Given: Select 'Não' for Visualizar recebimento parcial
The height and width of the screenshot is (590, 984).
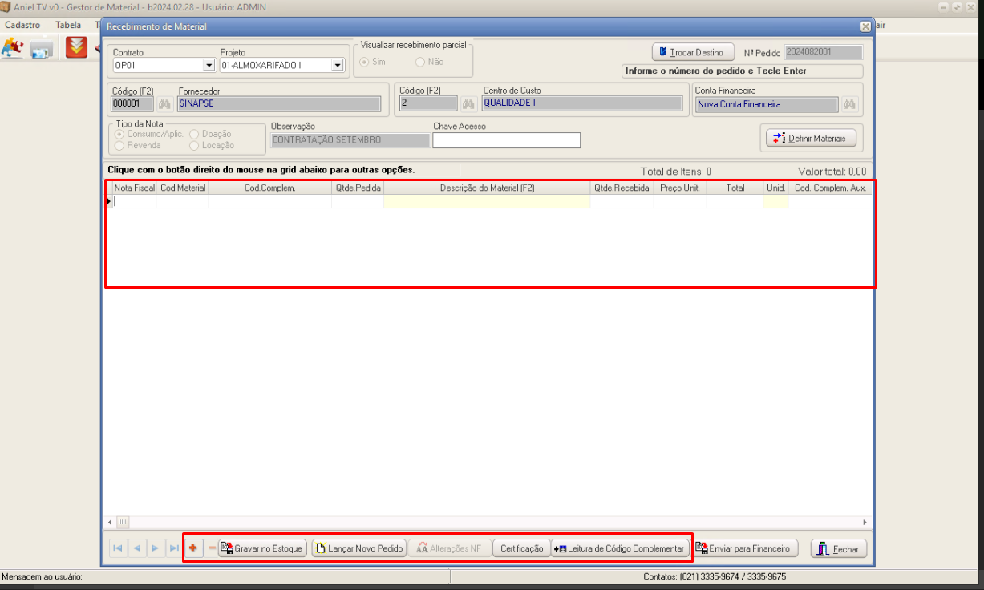Looking at the screenshot, I should [x=420, y=62].
